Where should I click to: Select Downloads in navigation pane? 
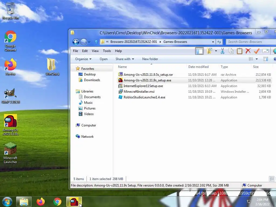(x=92, y=80)
